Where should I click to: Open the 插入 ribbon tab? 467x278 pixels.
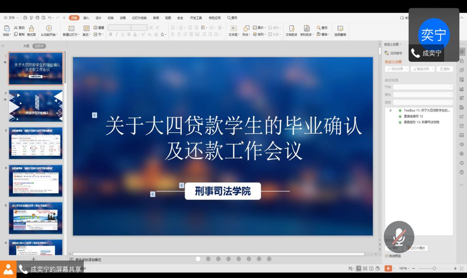click(86, 18)
